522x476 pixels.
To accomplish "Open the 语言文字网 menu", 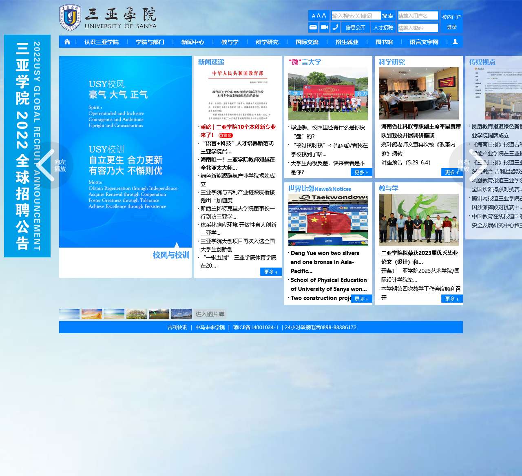I will click(x=424, y=42).
